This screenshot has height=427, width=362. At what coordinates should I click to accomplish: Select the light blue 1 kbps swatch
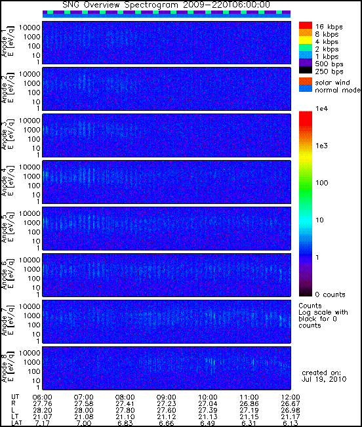coord(306,54)
